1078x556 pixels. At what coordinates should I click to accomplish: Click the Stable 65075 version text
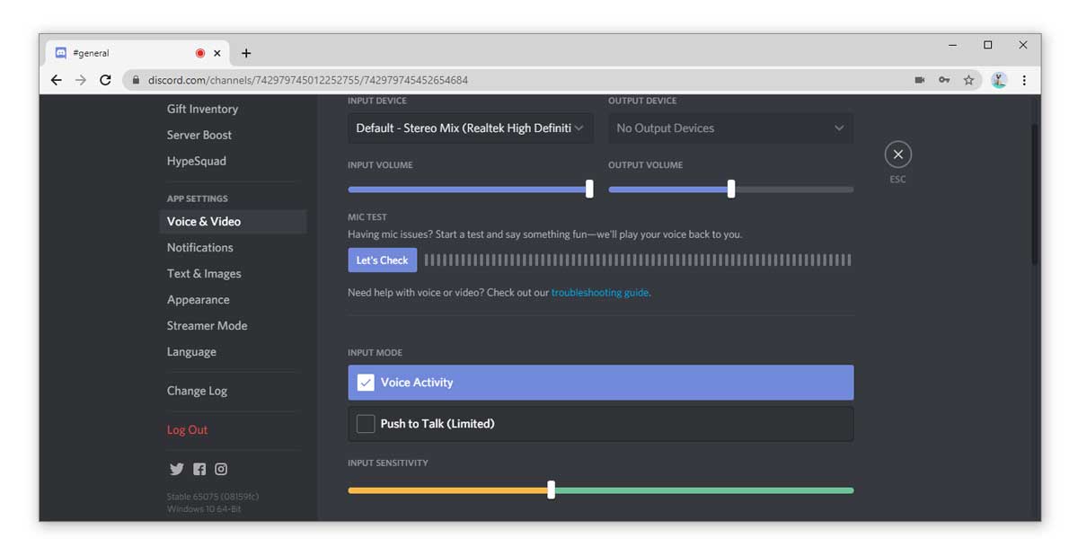click(213, 497)
